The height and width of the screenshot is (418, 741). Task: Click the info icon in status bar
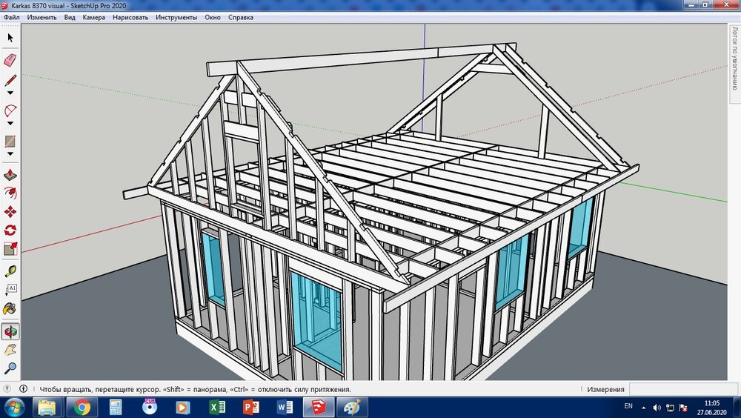click(24, 388)
